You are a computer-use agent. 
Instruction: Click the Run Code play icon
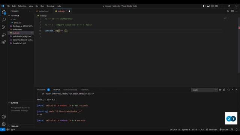click(228, 11)
